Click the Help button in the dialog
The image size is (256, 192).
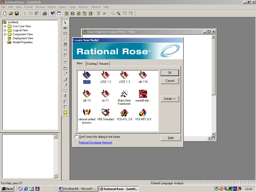(171, 138)
